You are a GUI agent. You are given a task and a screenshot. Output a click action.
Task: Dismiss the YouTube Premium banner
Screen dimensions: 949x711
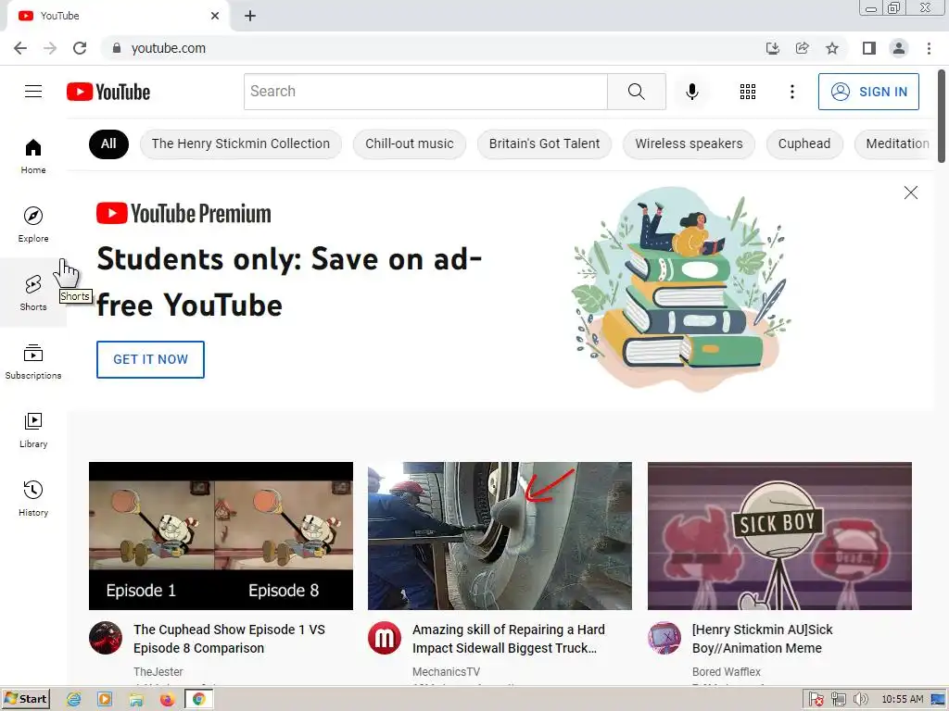click(910, 193)
